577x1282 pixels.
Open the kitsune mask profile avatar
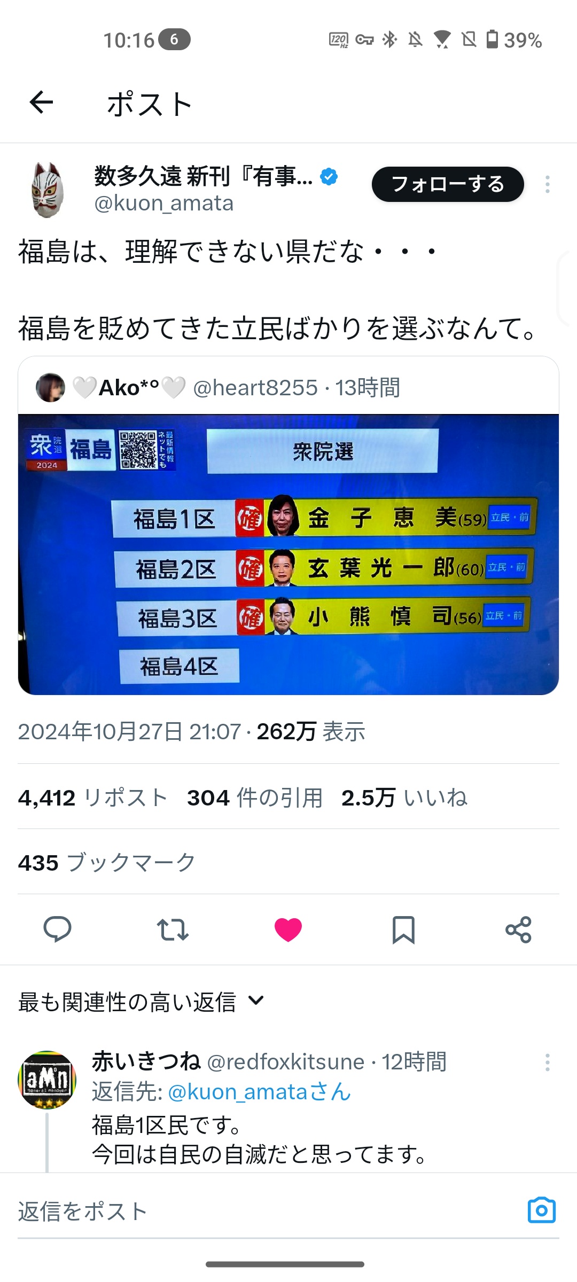click(47, 190)
